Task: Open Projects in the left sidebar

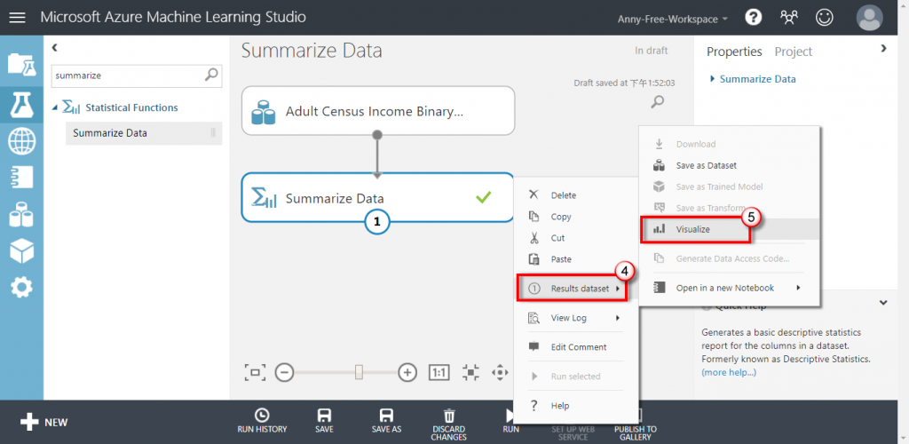Action: pos(21,64)
